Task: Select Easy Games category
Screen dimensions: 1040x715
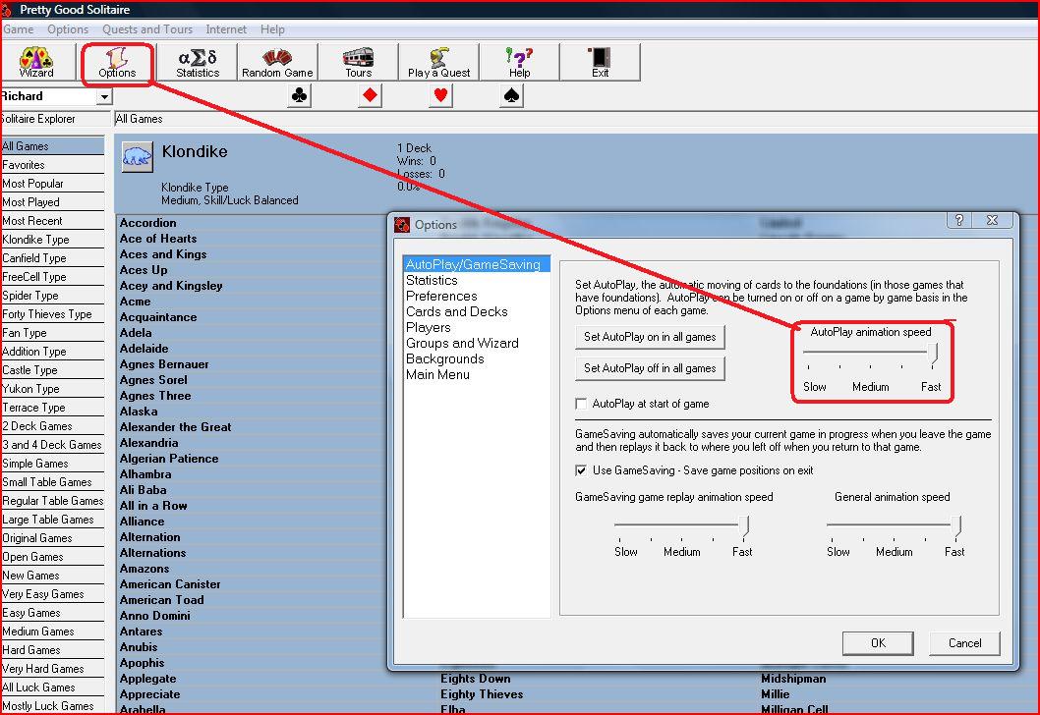Action: tap(52, 613)
